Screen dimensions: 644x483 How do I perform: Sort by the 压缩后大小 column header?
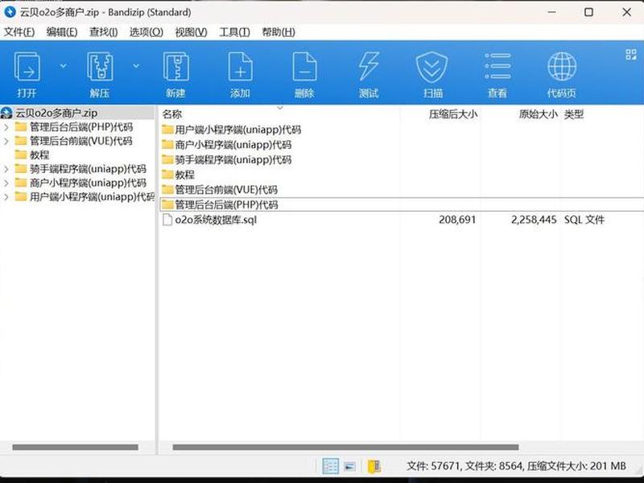[x=453, y=114]
